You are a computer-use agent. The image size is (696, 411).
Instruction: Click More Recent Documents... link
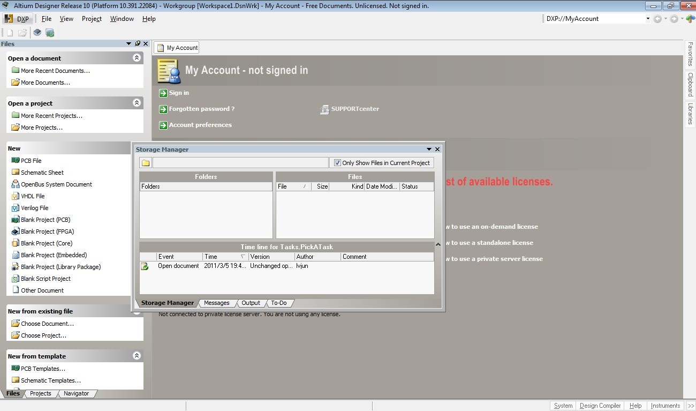55,71
